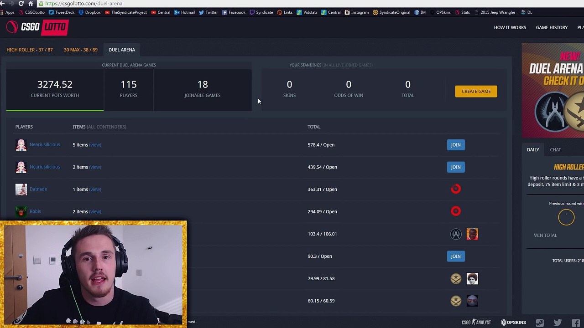Switch to High Roller tab
The height and width of the screenshot is (328, 584).
[30, 50]
